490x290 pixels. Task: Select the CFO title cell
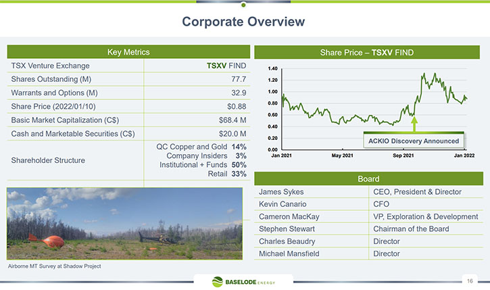381,204
